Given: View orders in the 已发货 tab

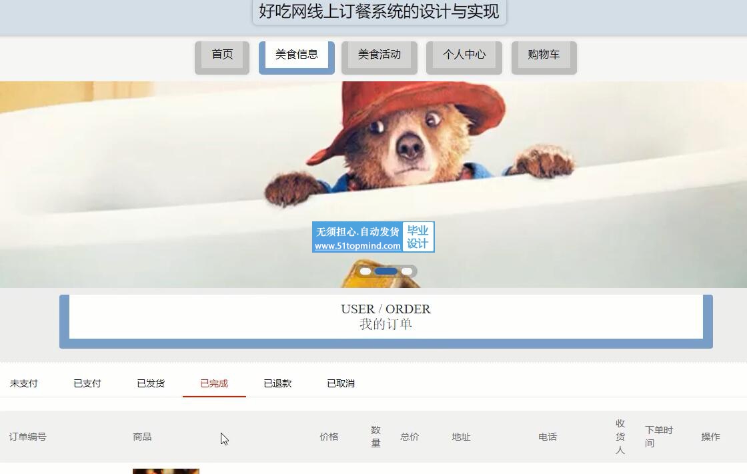Looking at the screenshot, I should 151,383.
